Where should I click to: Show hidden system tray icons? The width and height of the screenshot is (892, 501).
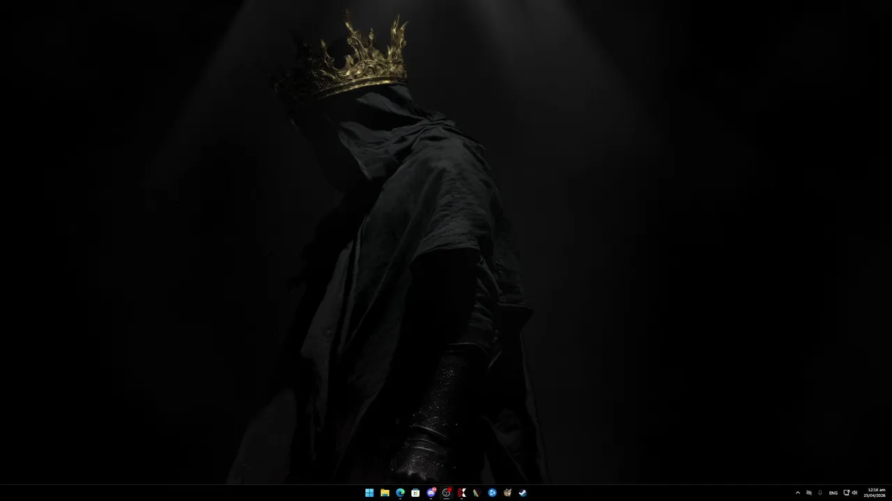coord(798,493)
